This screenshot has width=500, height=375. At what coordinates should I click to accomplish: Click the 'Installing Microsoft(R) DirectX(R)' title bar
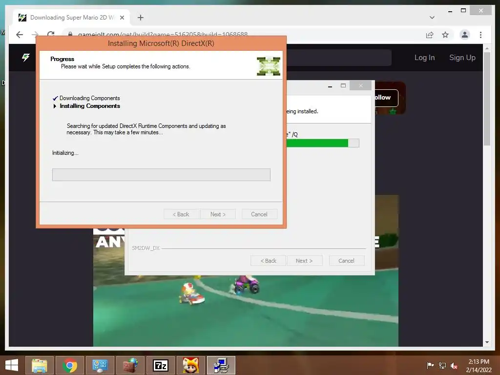[161, 43]
